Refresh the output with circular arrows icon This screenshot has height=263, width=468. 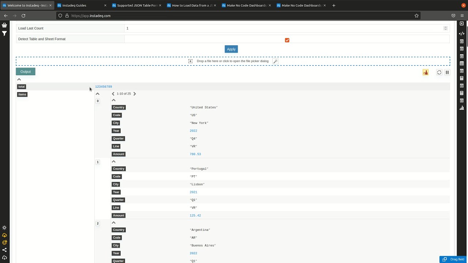click(439, 72)
